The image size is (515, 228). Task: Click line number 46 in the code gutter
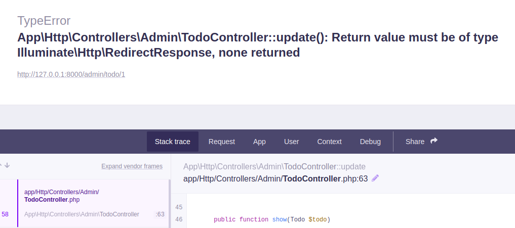tap(178, 219)
